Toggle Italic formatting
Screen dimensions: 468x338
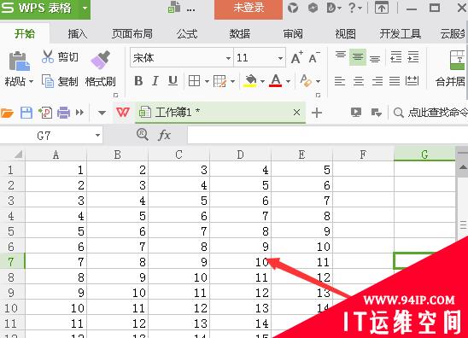pyautogui.click(x=155, y=81)
